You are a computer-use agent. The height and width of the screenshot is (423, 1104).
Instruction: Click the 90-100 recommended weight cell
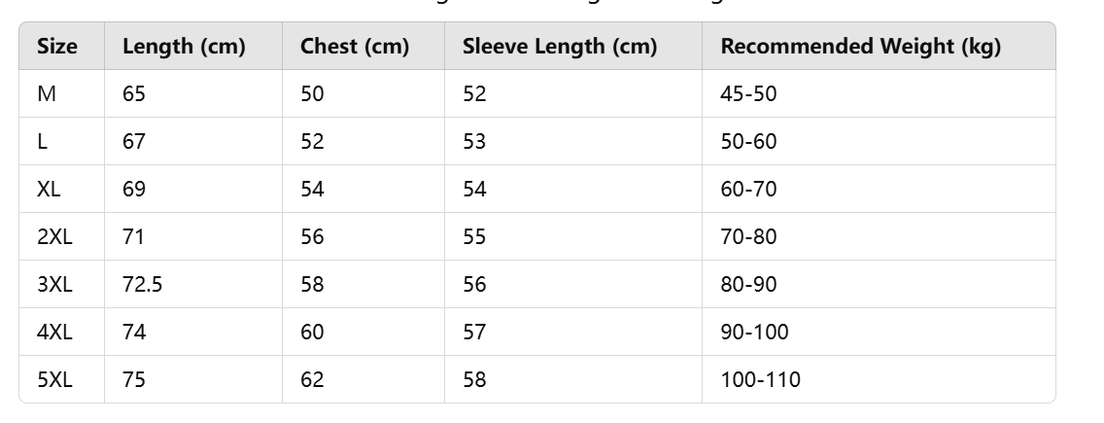click(x=754, y=333)
